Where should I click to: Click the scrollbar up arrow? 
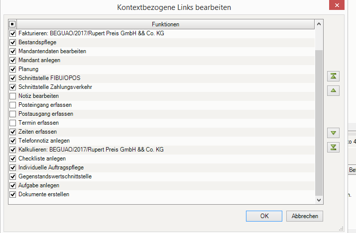[x=319, y=24]
